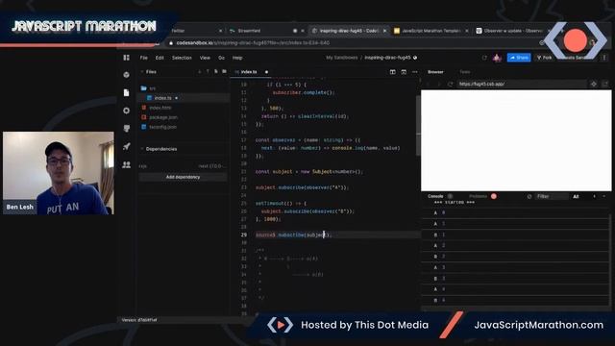Focus the console Filter field
This screenshot has width=615, height=346.
pos(552,196)
